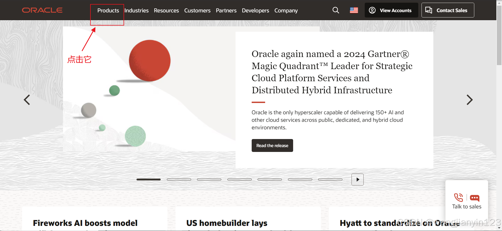Click the chat bubble icon in Talk to sales
Viewport: 502px width, 231px height.
pos(475,198)
